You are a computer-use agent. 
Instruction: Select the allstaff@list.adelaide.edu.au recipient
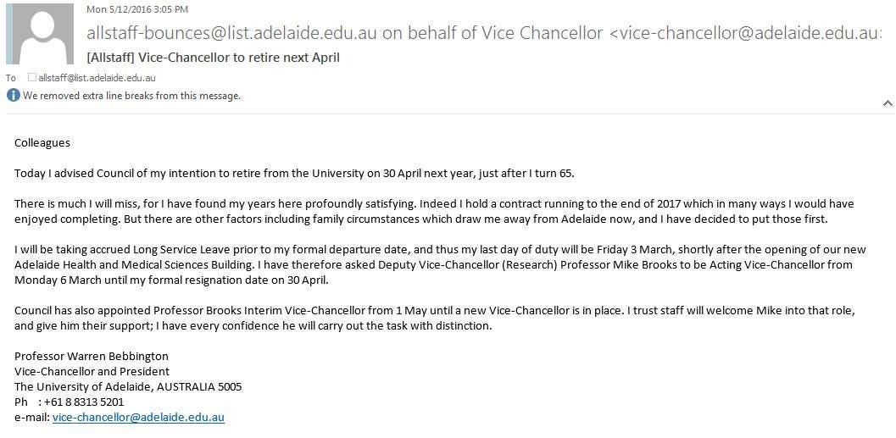coord(97,78)
